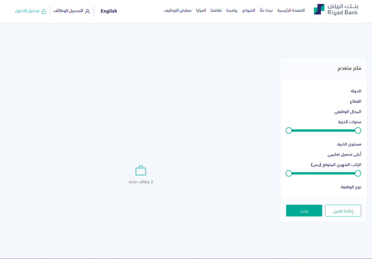The image size is (372, 259).
Task: Click تسجيل الدخول login link
Action: (27, 11)
